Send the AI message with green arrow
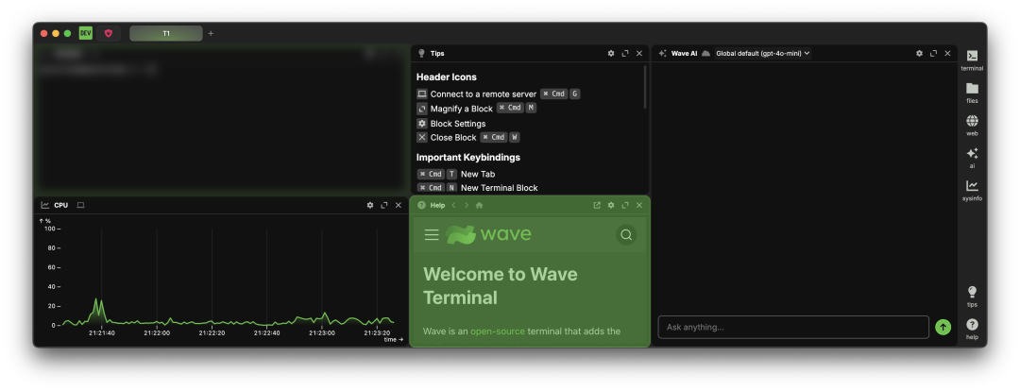1020x391 pixels. 943,327
